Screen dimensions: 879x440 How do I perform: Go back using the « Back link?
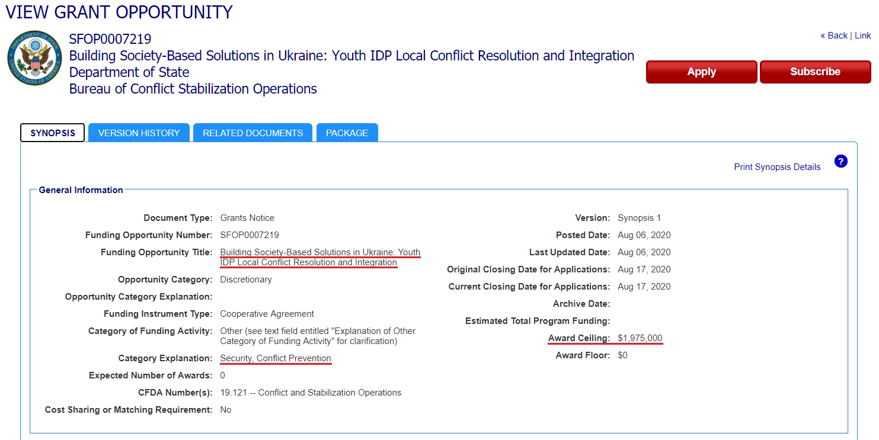click(834, 36)
